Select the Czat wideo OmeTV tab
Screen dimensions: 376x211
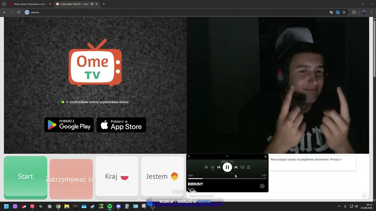click(x=76, y=4)
